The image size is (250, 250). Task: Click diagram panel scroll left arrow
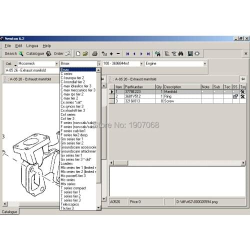tap(5, 203)
